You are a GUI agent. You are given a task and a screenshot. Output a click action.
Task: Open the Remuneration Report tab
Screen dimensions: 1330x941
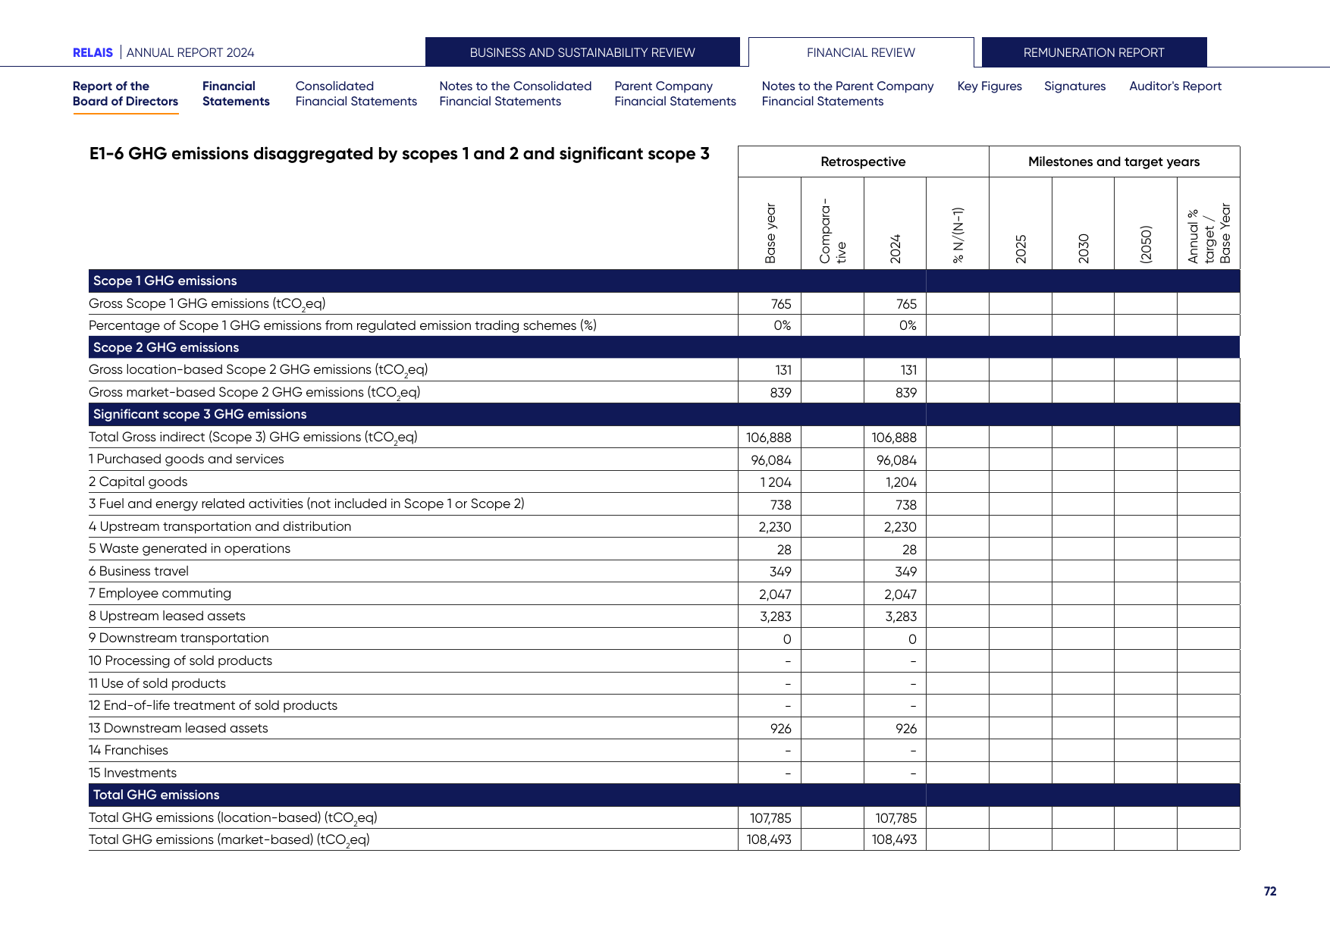(x=1093, y=52)
